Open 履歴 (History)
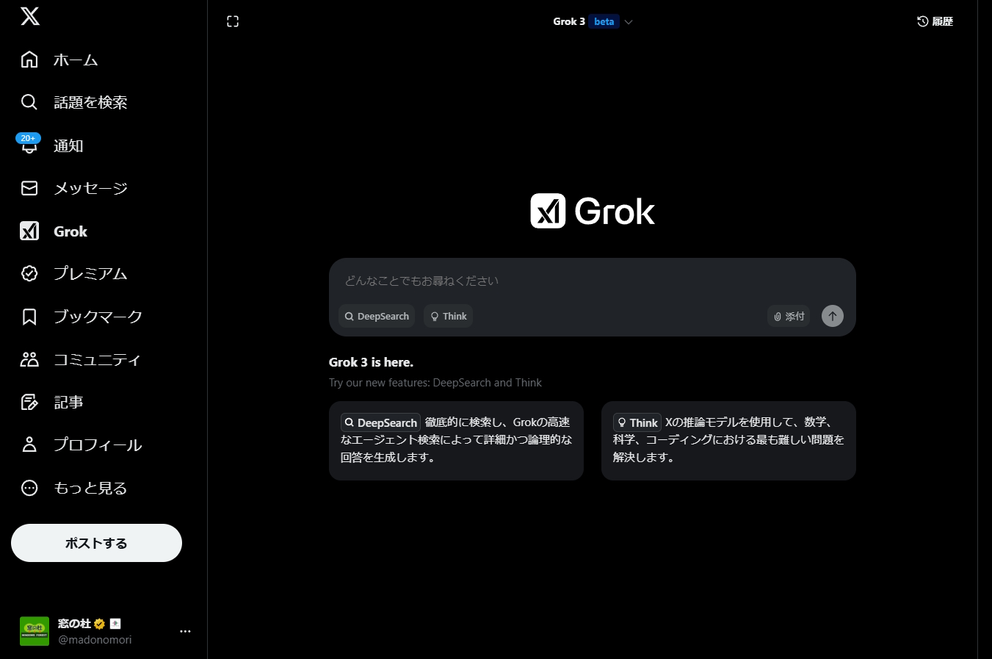The width and height of the screenshot is (992, 659). [935, 21]
